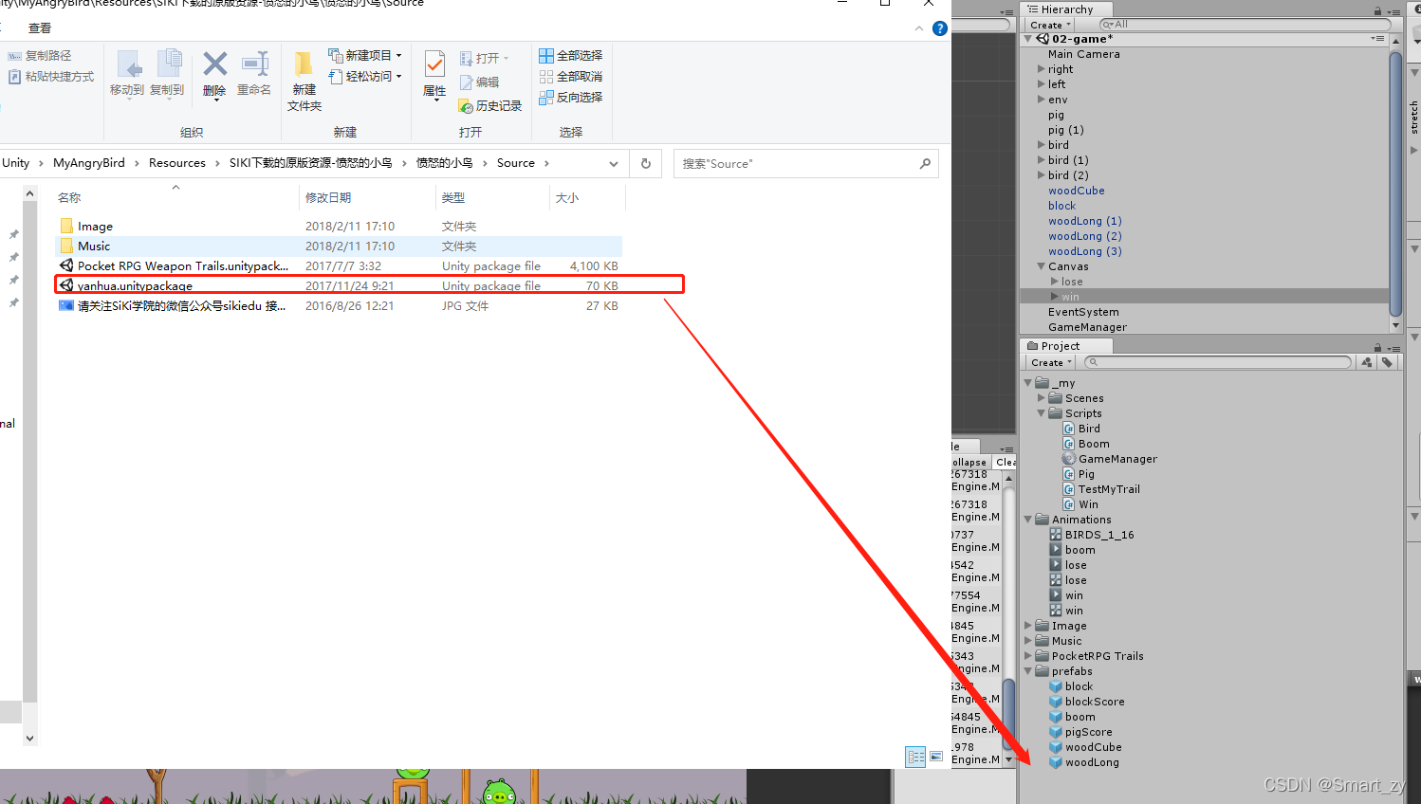Click the Project search by type icon
The width and height of the screenshot is (1421, 804).
(1367, 362)
